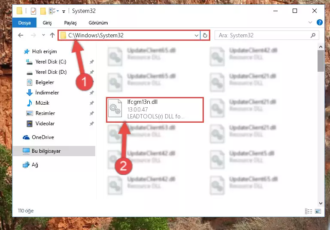This screenshot has width=330, height=230.
Task: Click the Properties checkmark icon in title bar
Action: [x=33, y=11]
